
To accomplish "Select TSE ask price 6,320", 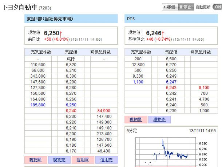I will [x=71, y=65].
